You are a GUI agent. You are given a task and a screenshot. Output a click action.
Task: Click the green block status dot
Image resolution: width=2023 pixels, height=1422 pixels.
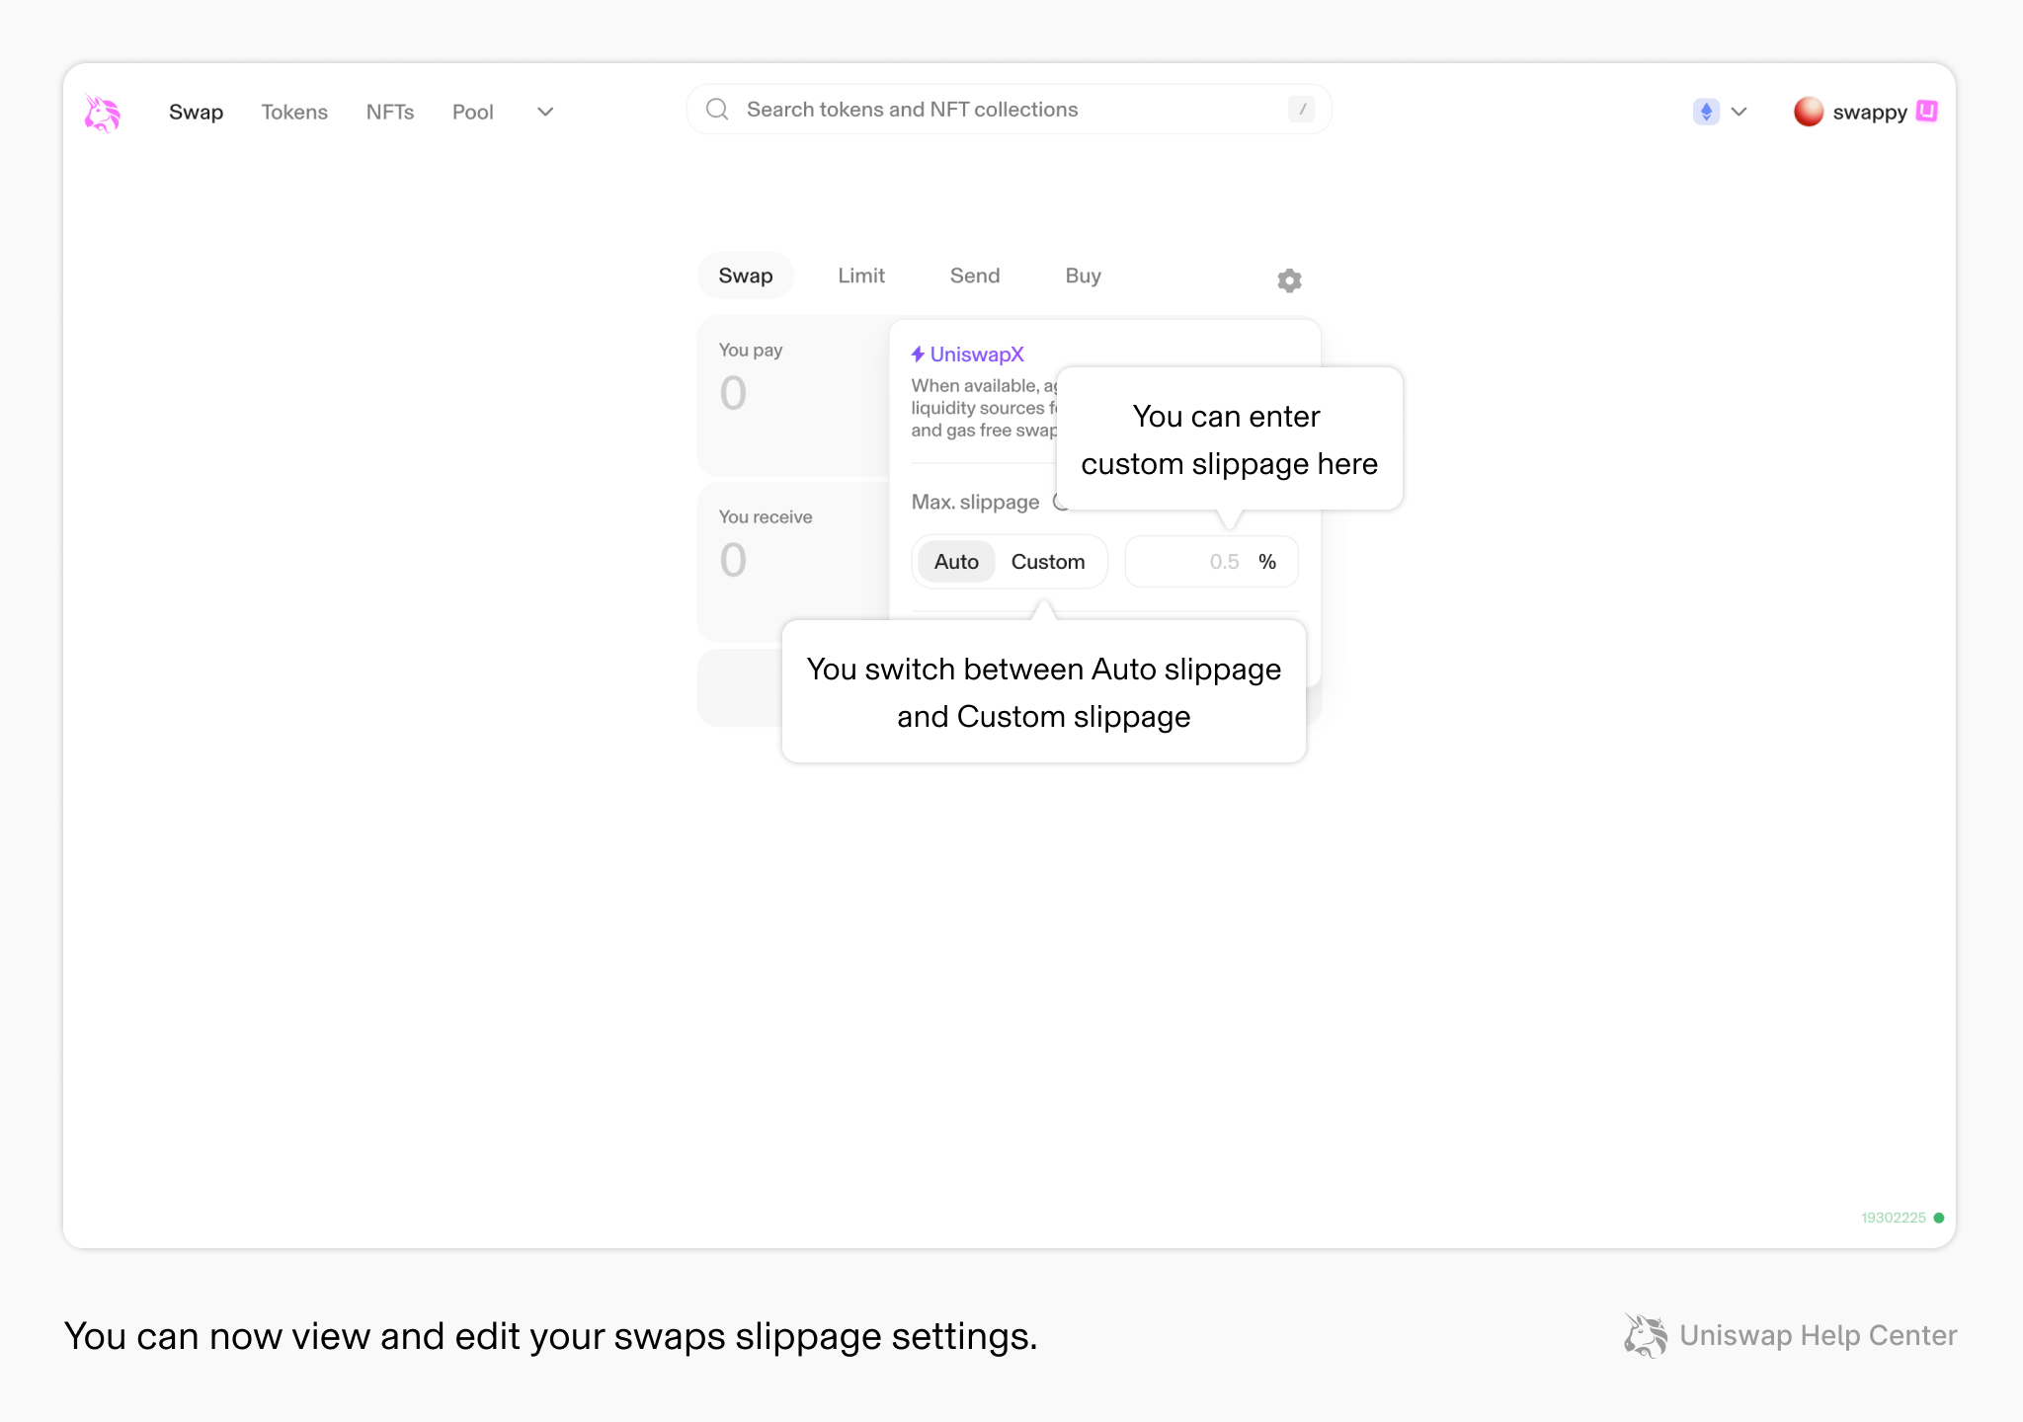coord(1939,1218)
